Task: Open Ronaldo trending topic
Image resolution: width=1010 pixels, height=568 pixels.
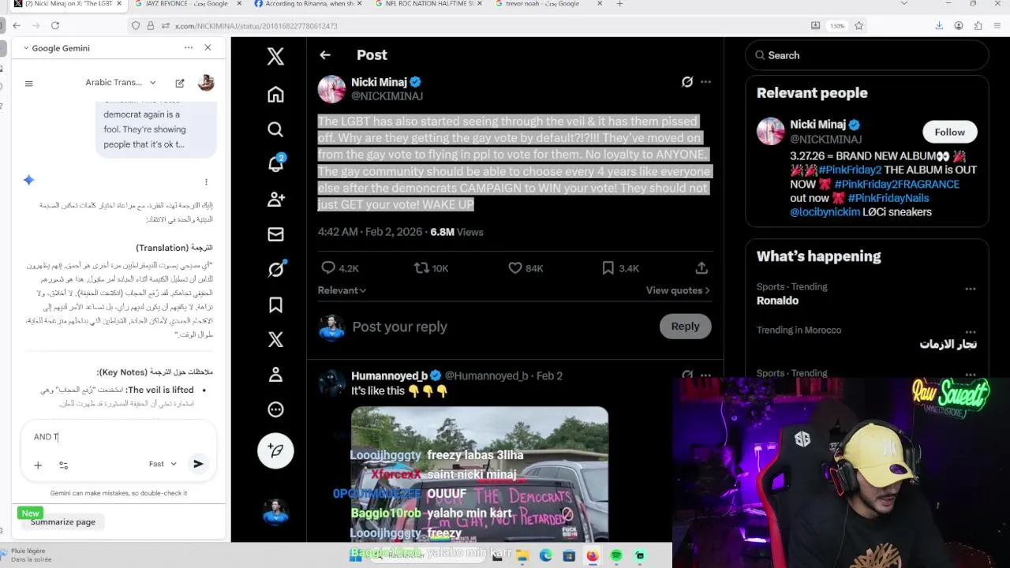Action: pyautogui.click(x=777, y=301)
